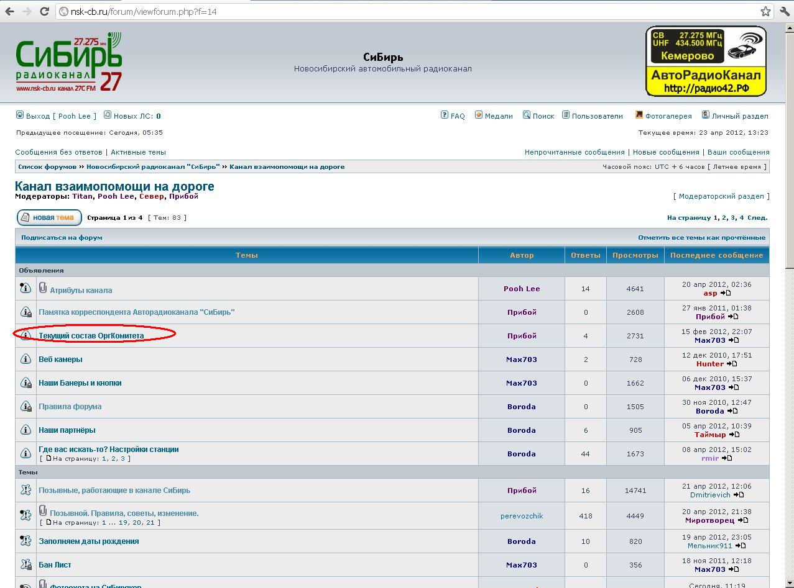Jump to the latest post by asp icon
Screen dimensions: 794x588
(x=726, y=293)
